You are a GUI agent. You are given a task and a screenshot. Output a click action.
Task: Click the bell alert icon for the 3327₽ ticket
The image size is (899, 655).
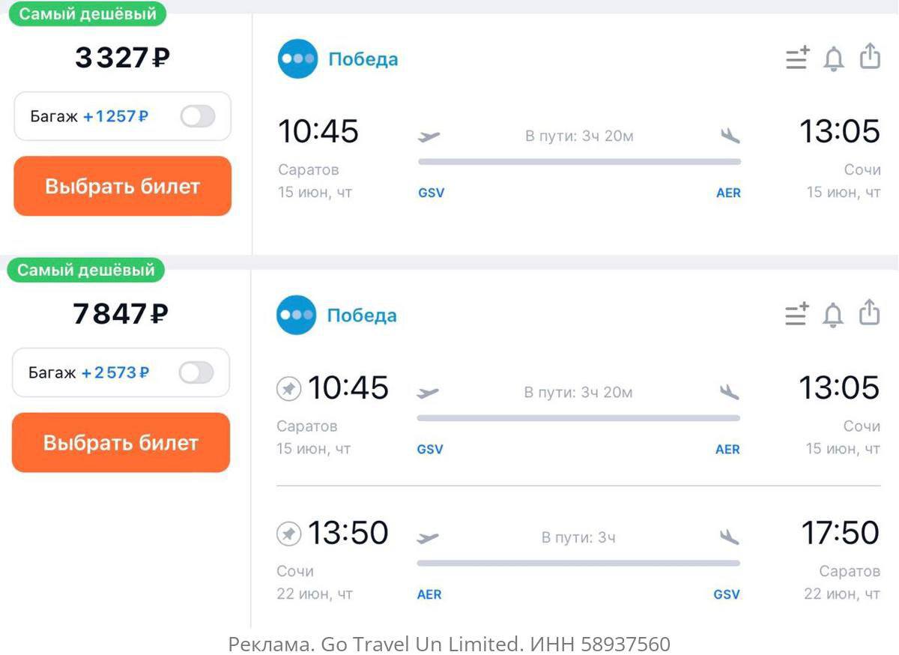[833, 58]
